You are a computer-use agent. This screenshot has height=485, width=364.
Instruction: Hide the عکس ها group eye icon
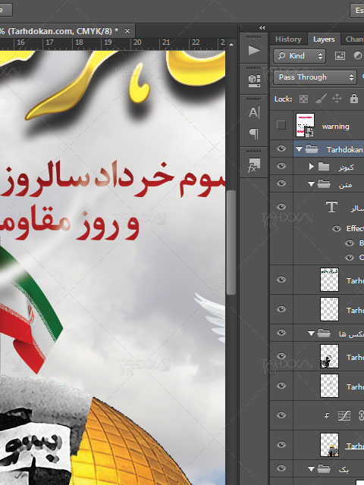(x=281, y=333)
